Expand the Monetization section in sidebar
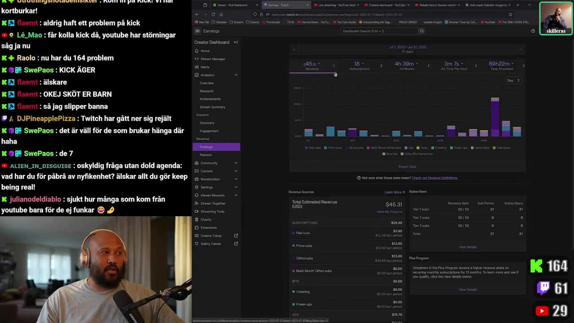This screenshot has height=323, width=574. tap(236, 179)
